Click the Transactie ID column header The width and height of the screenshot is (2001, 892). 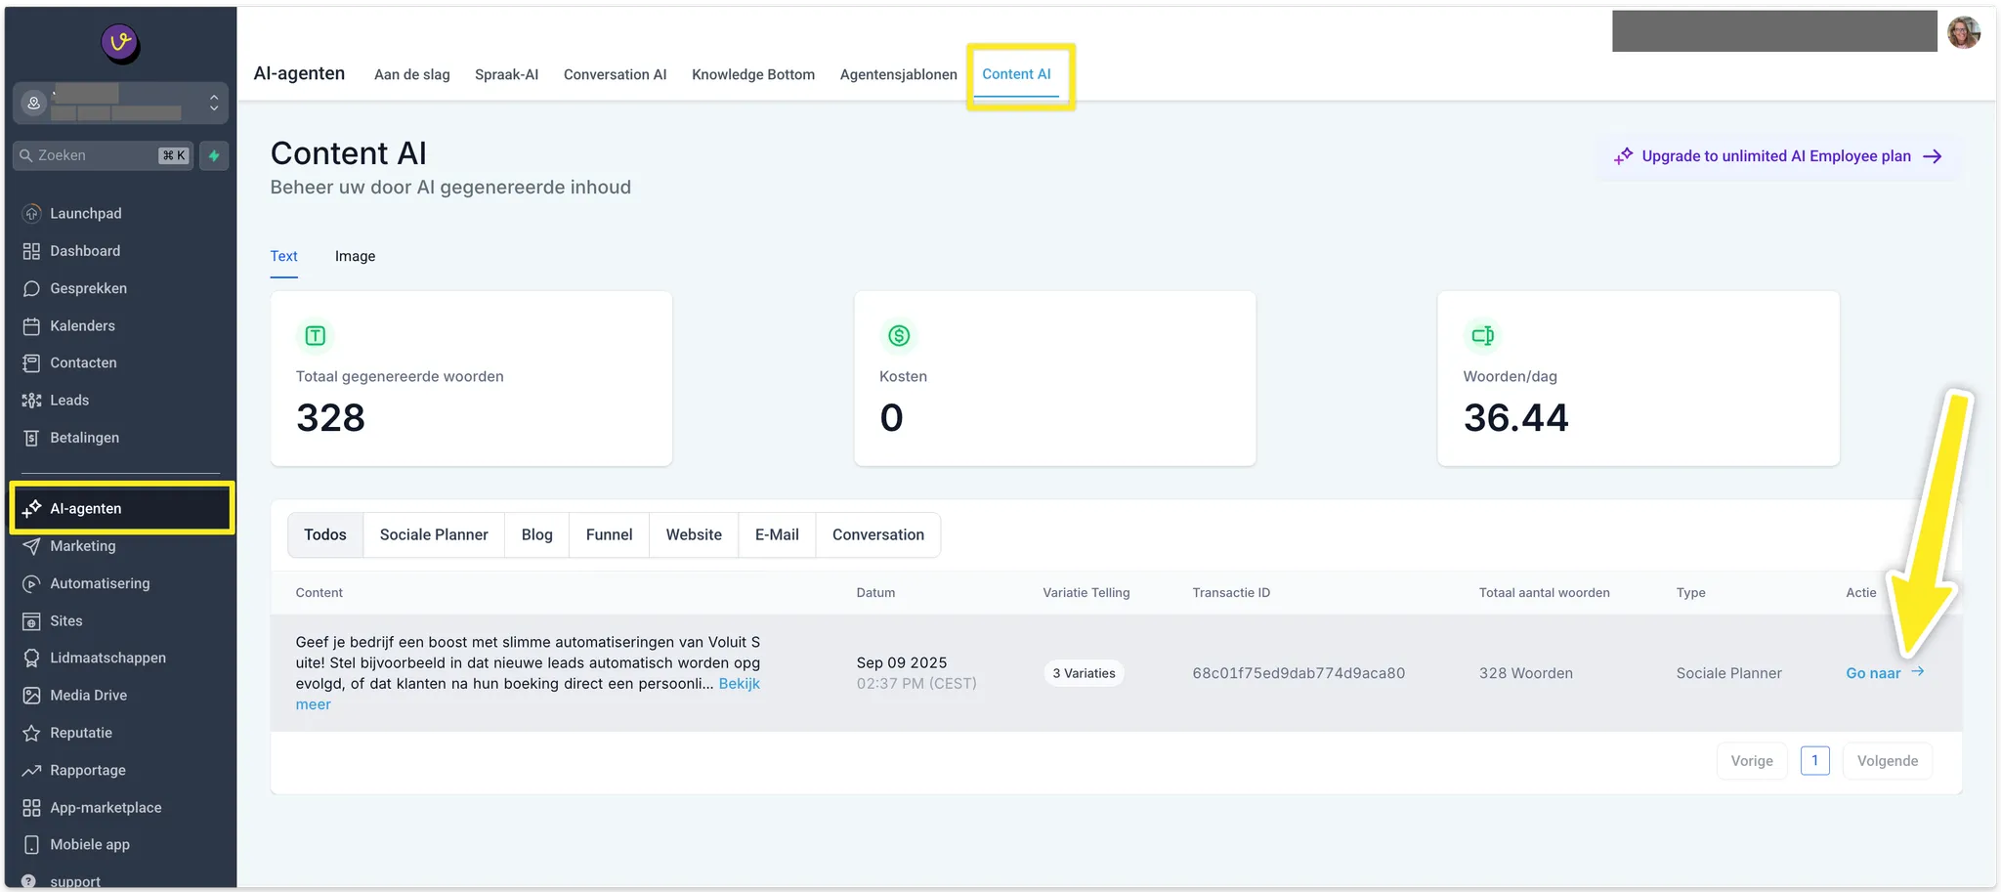[1231, 592]
